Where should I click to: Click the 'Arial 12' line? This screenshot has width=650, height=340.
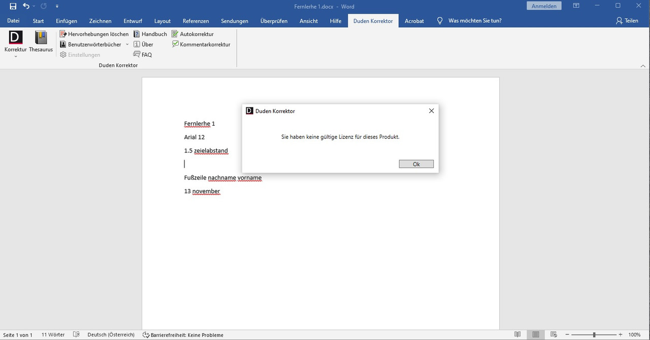point(194,137)
